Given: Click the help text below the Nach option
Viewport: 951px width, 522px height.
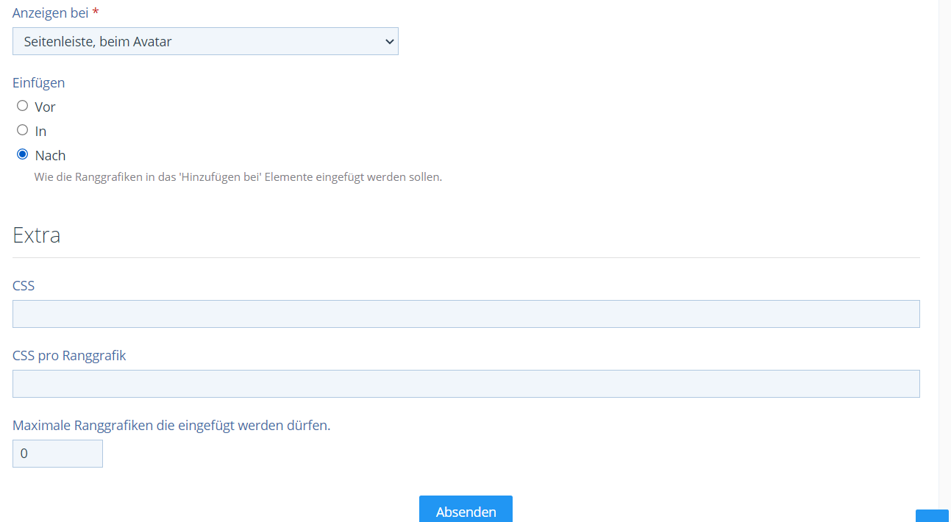Looking at the screenshot, I should click(x=238, y=177).
